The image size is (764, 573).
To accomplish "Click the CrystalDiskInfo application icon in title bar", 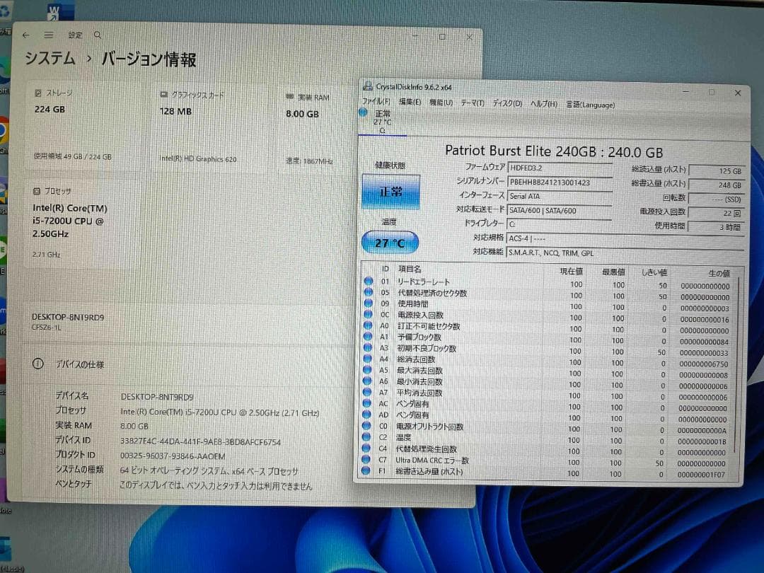I will 368,84.
